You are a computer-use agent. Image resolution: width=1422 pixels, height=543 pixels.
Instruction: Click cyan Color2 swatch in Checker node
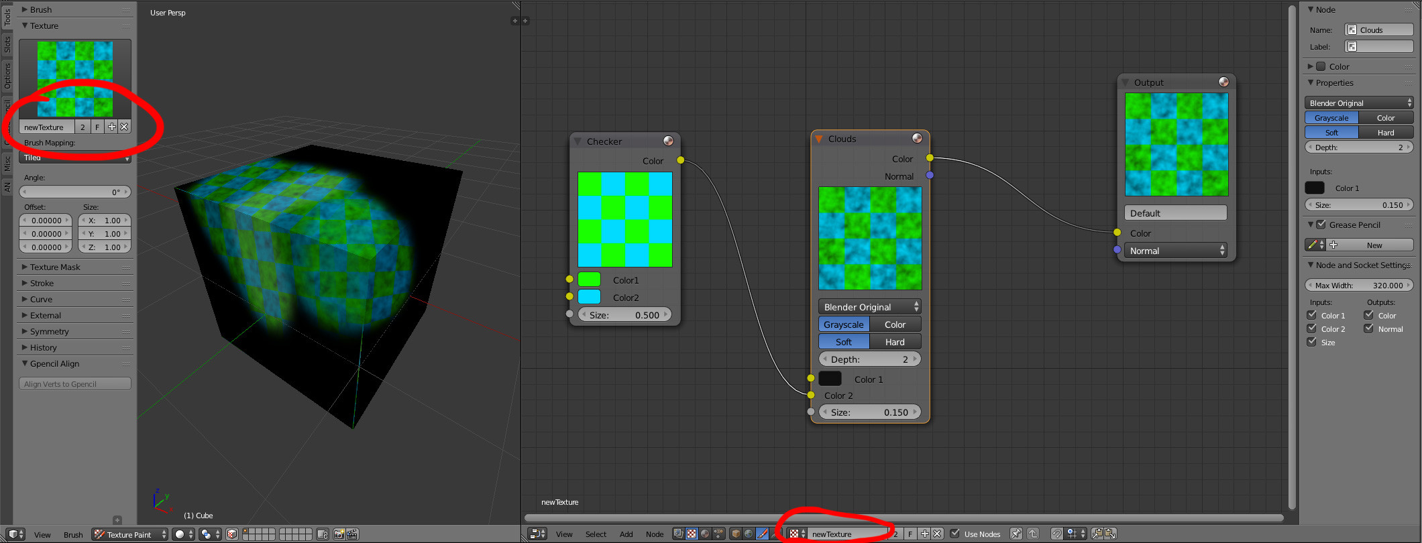pyautogui.click(x=589, y=296)
